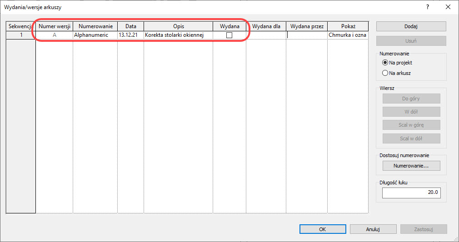Select the Na arkusz radio button
Viewport: 459px width, 242px height.
coord(385,73)
